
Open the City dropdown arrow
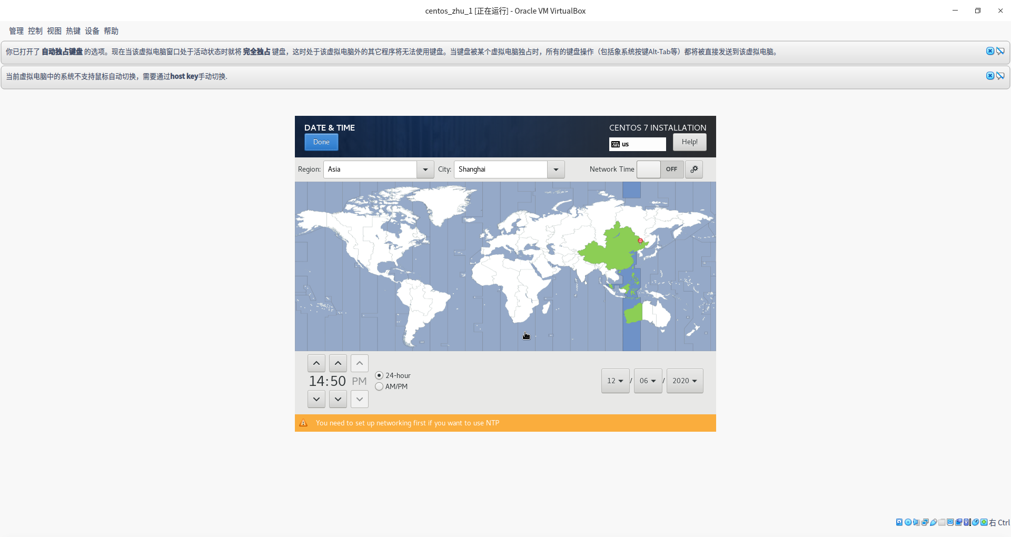pos(556,170)
